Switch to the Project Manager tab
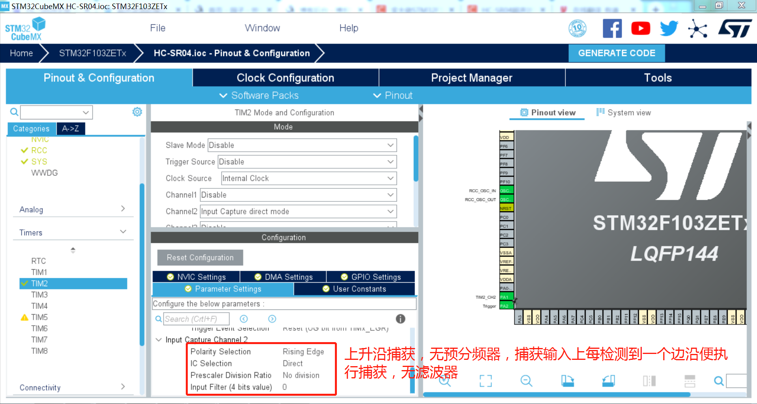Image resolution: width=757 pixels, height=404 pixels. pyautogui.click(x=472, y=78)
